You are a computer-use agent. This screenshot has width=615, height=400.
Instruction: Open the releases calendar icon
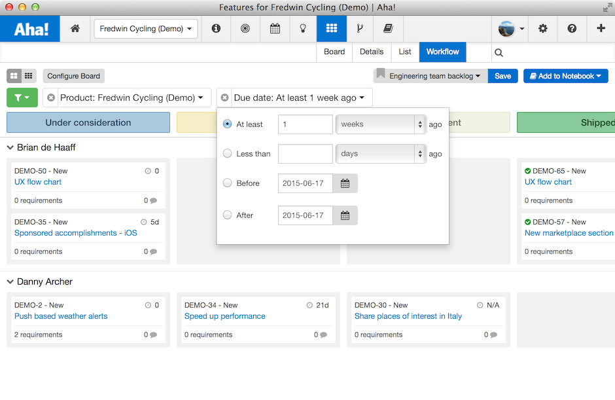pyautogui.click(x=275, y=28)
